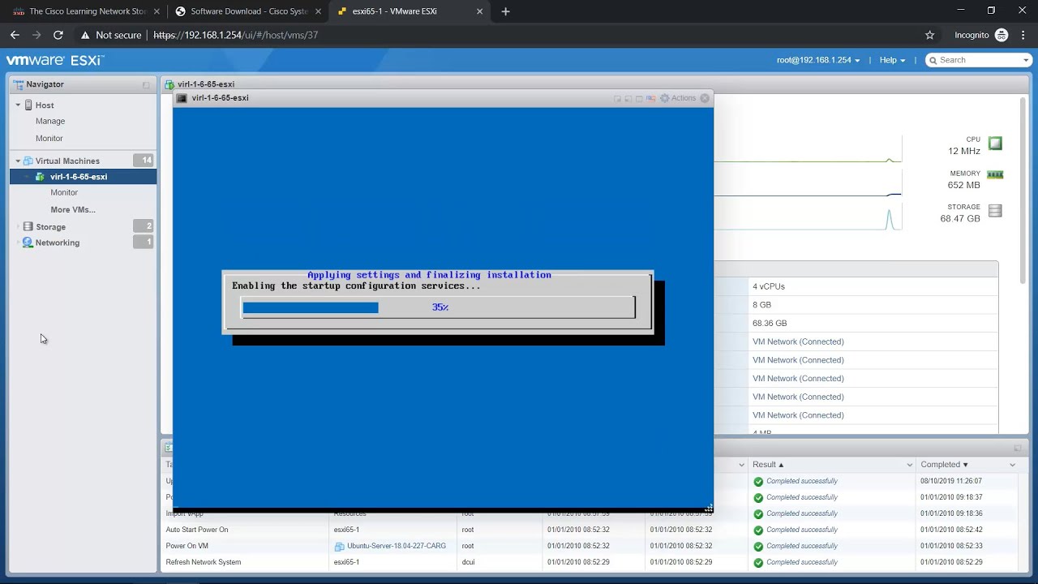Close the Cisco Learning Network Store tab

[x=157, y=11]
